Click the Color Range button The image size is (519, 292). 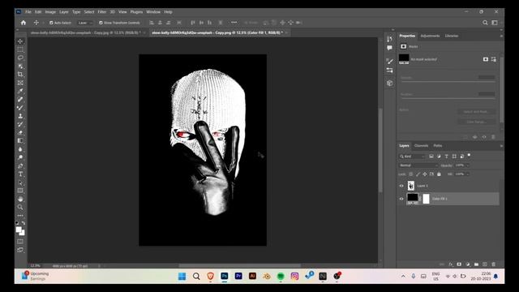point(476,122)
